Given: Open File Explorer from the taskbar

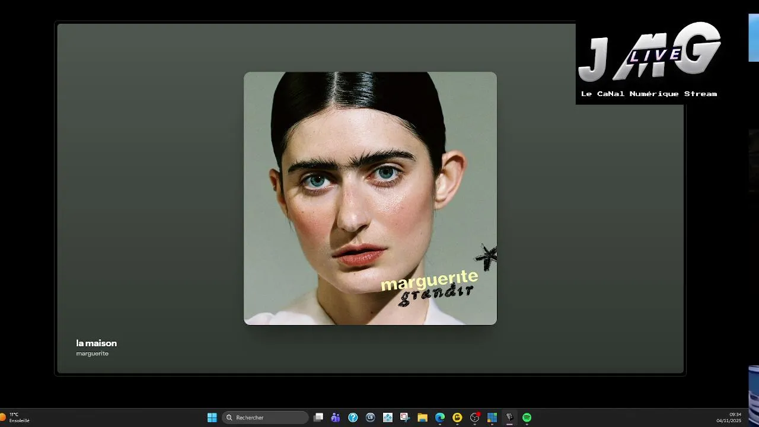Looking at the screenshot, I should pyautogui.click(x=422, y=418).
